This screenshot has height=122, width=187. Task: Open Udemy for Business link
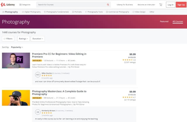(125, 5)
